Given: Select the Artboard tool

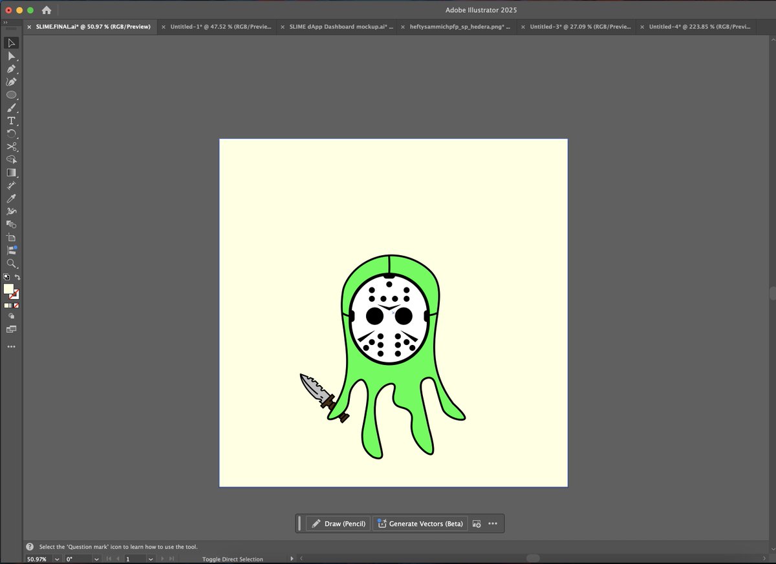Looking at the screenshot, I should 11,237.
